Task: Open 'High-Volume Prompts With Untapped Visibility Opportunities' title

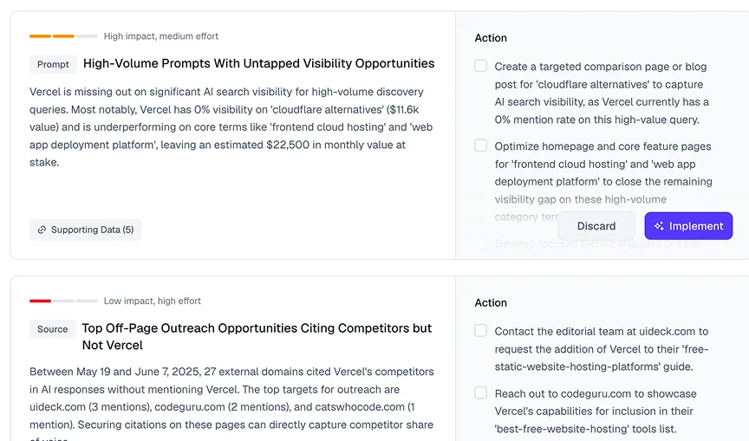Action: coord(258,63)
